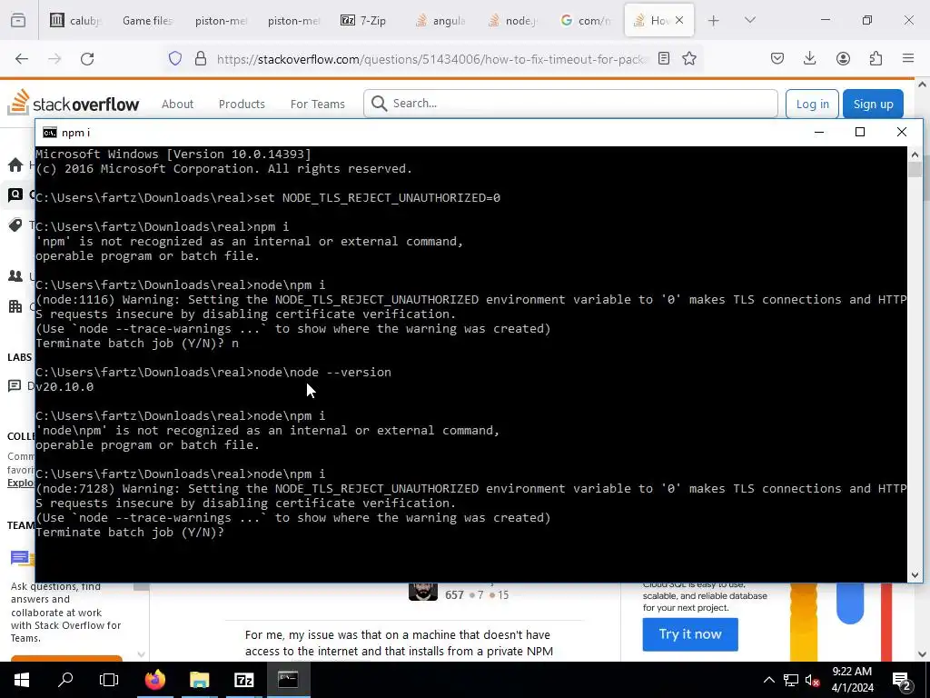Open Firefox application hamburger menu
Image resolution: width=930 pixels, height=698 pixels.
click(x=908, y=58)
